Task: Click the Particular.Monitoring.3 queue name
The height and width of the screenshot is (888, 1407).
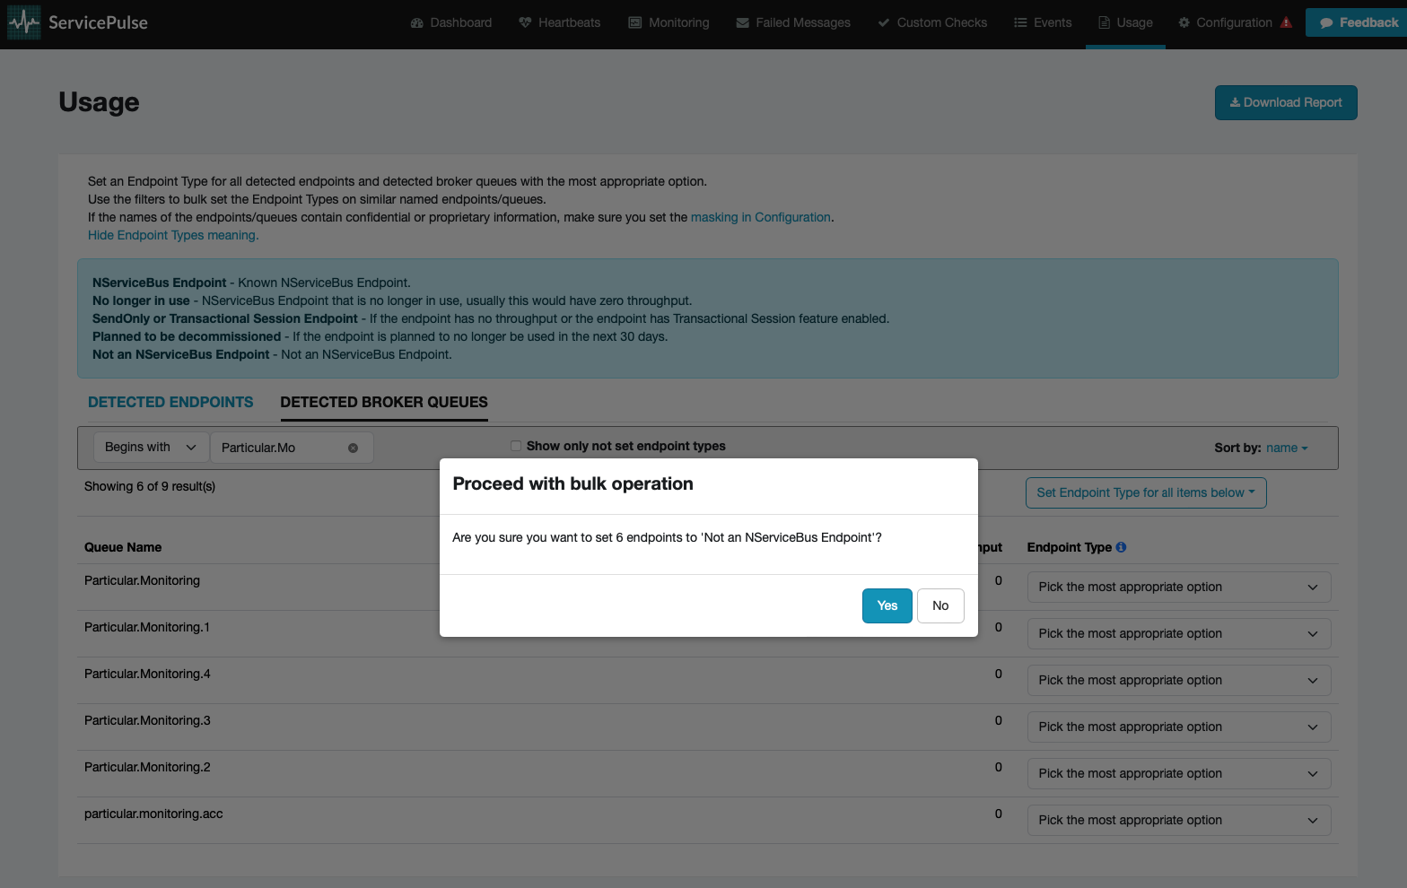Action: pos(147,720)
